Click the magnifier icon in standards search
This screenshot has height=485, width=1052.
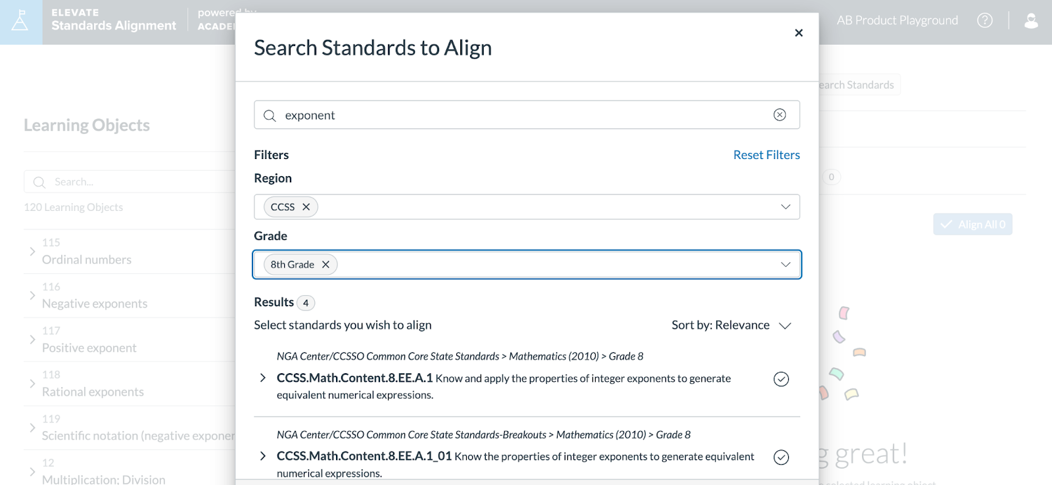[x=270, y=116]
